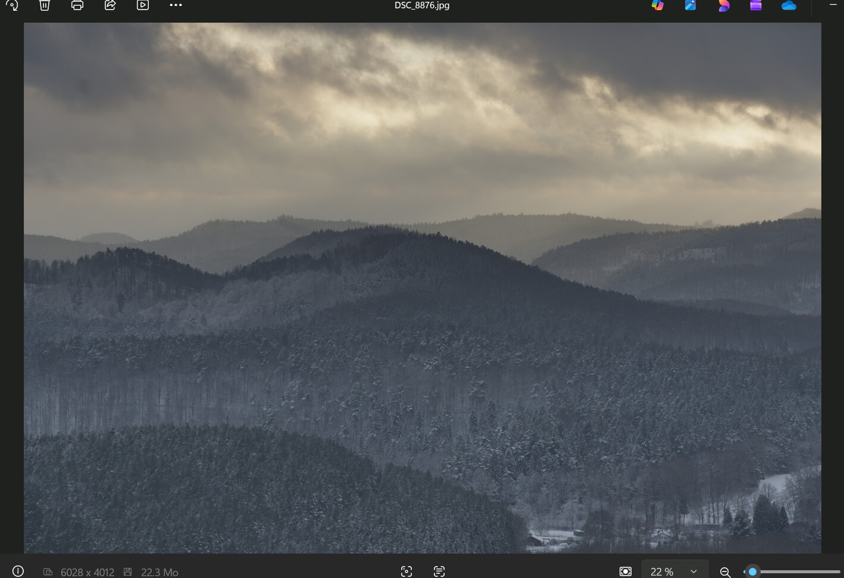This screenshot has width=844, height=578.
Task: Launch the Designer app icon
Action: click(x=690, y=5)
